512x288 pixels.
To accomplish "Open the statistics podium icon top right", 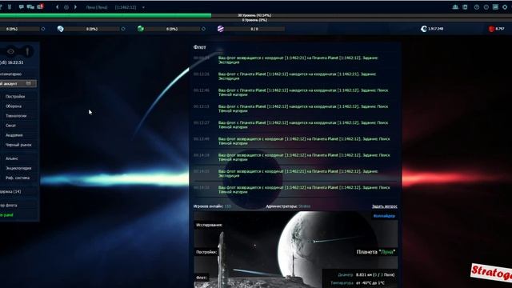I will [x=455, y=7].
